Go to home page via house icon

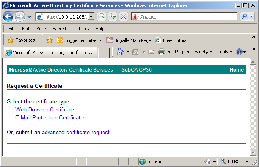(120, 52)
